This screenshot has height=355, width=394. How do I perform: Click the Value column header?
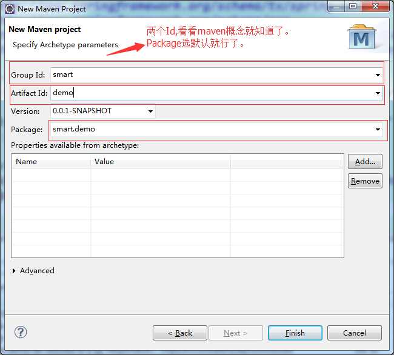coord(160,161)
